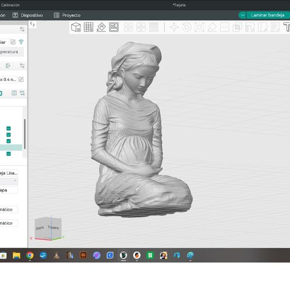The width and height of the screenshot is (290, 290).
Task: Collapse the left sidebar with arrows icon
Action: tap(33, 24)
